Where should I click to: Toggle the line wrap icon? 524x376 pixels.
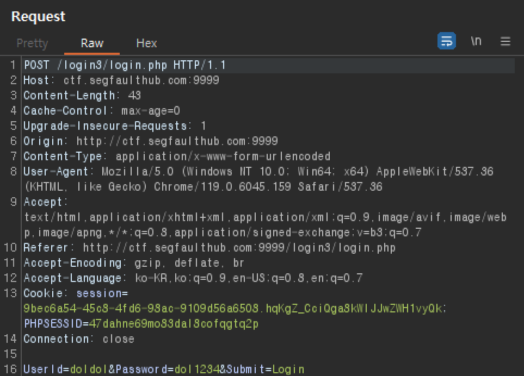pos(447,41)
